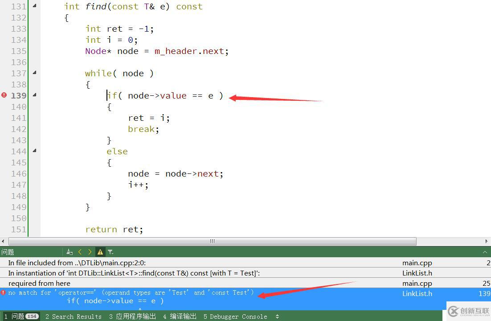Open the output pane selector up-down arrows

pos(277,317)
